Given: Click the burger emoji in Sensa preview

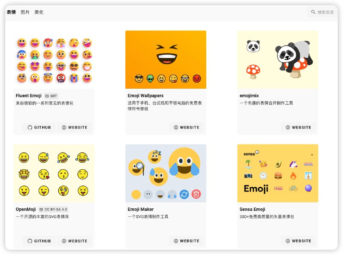Looking at the screenshot, I should [278, 176].
